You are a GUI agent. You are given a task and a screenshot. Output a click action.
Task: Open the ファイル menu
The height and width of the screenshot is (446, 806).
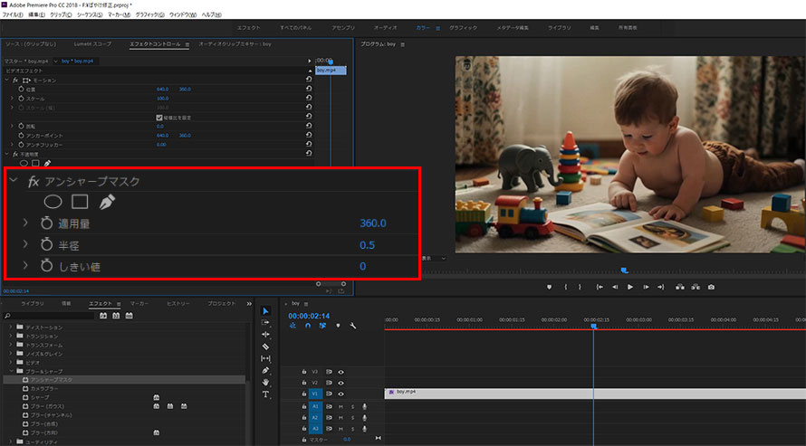click(x=14, y=15)
